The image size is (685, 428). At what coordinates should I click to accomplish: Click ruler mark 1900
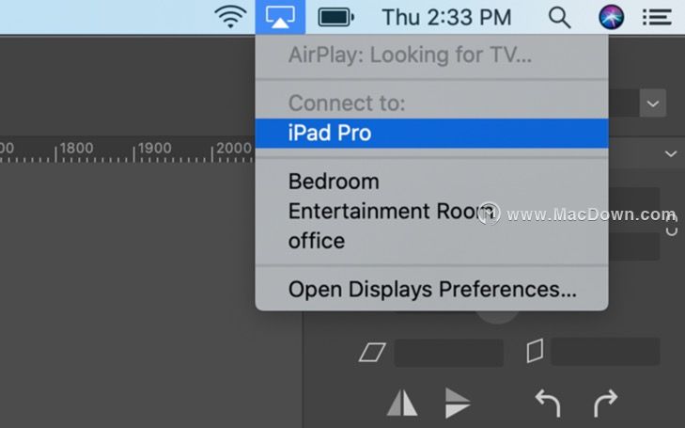155,148
